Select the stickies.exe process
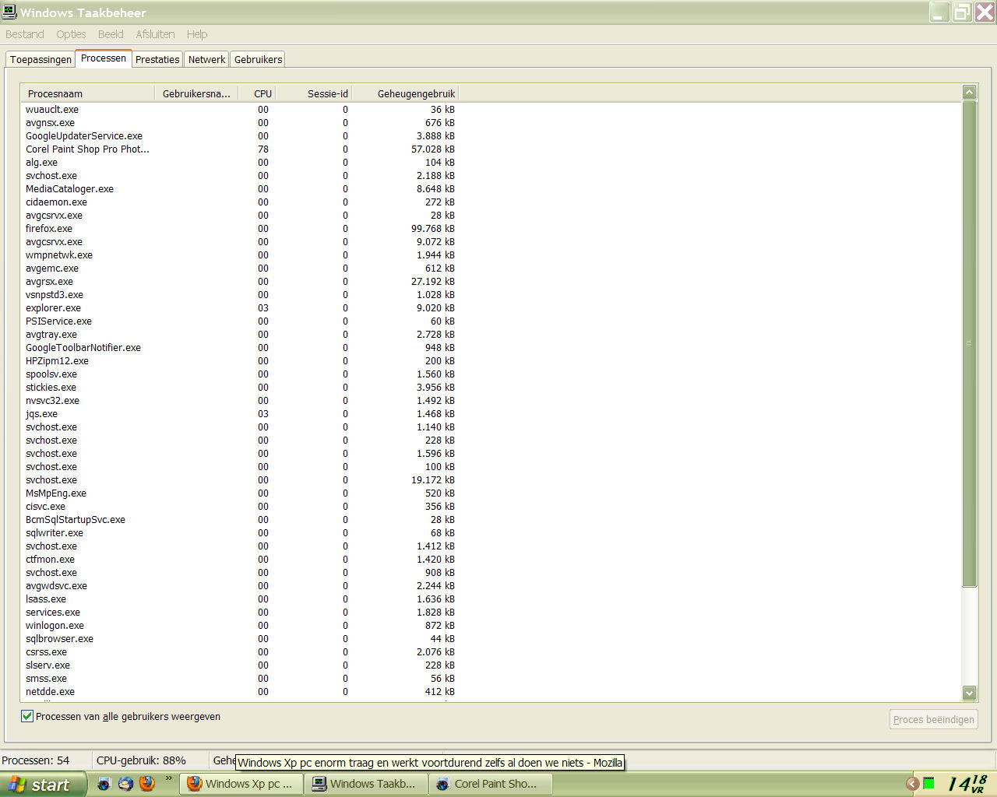The height and width of the screenshot is (797, 997). click(x=240, y=388)
